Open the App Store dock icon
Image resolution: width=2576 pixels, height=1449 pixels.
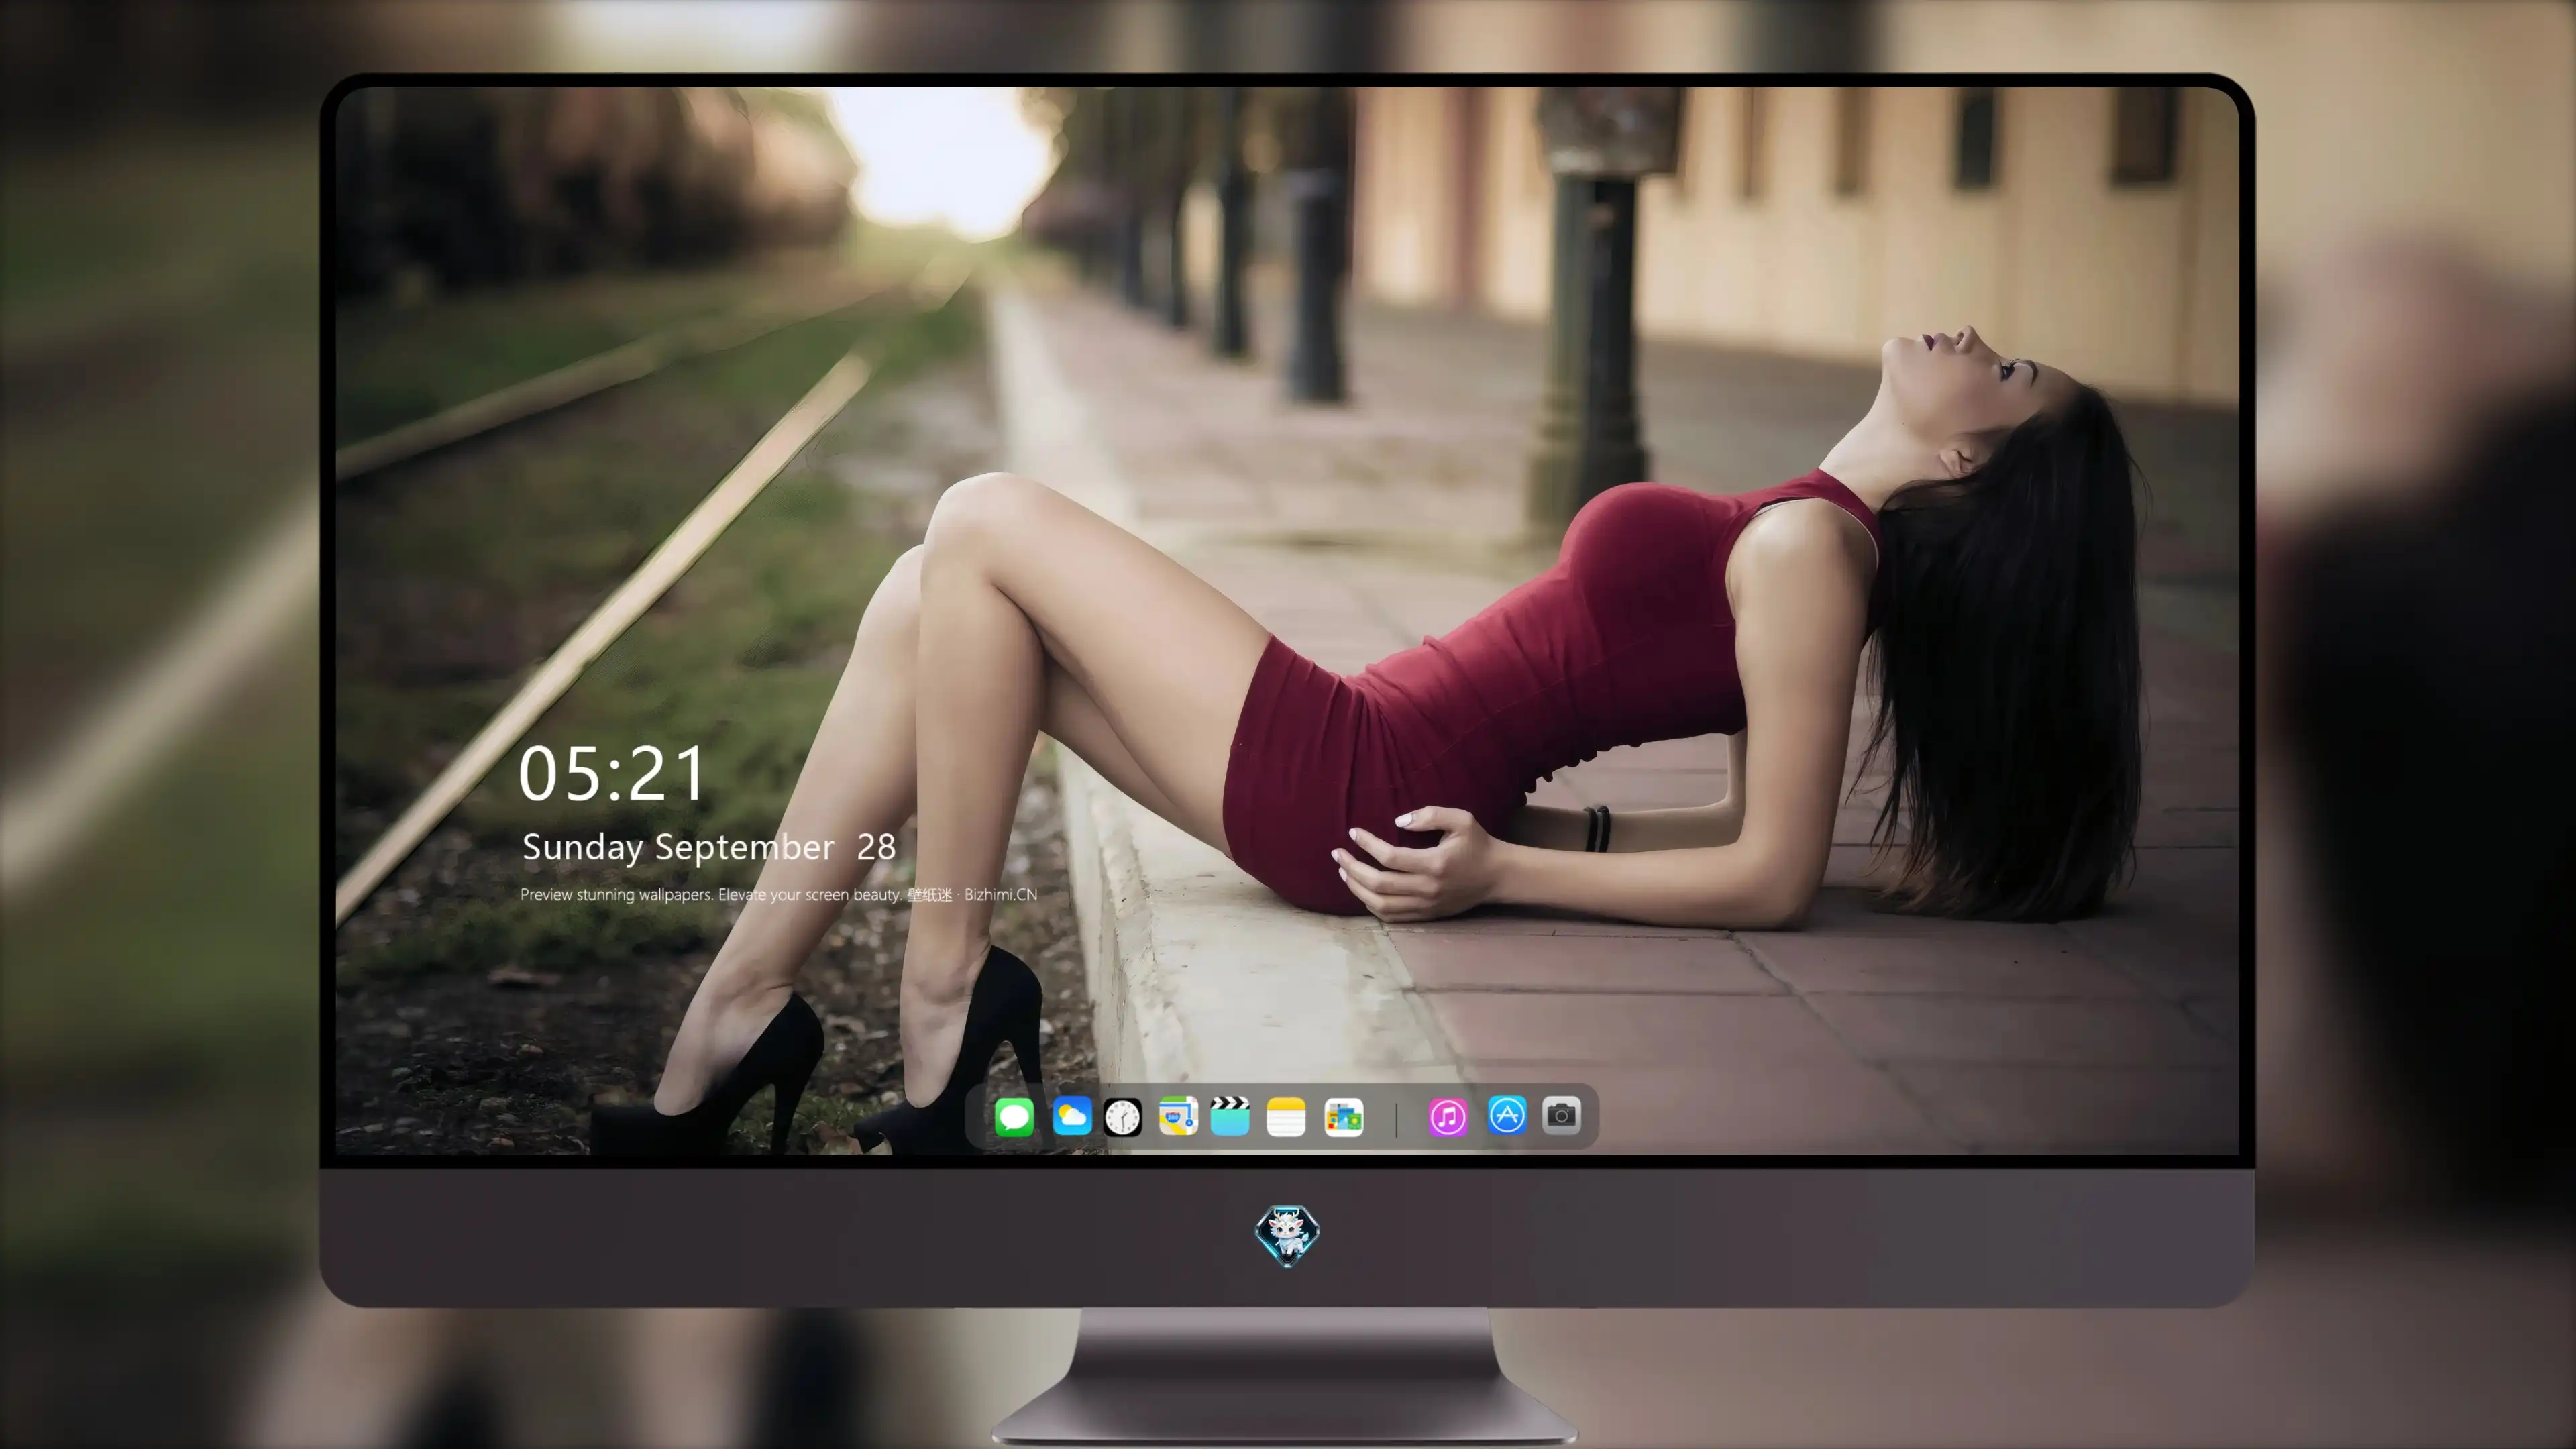pyautogui.click(x=1507, y=1115)
